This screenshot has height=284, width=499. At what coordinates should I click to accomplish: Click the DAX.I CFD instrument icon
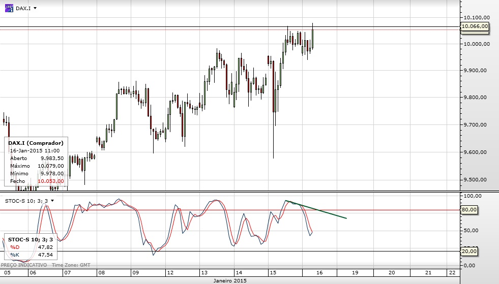[9, 8]
